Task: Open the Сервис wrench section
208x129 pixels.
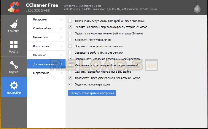Action: tap(14, 67)
